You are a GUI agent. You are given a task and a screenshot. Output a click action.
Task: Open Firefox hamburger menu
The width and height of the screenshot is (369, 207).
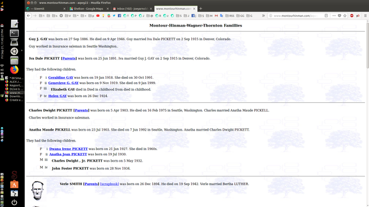pos(365,16)
